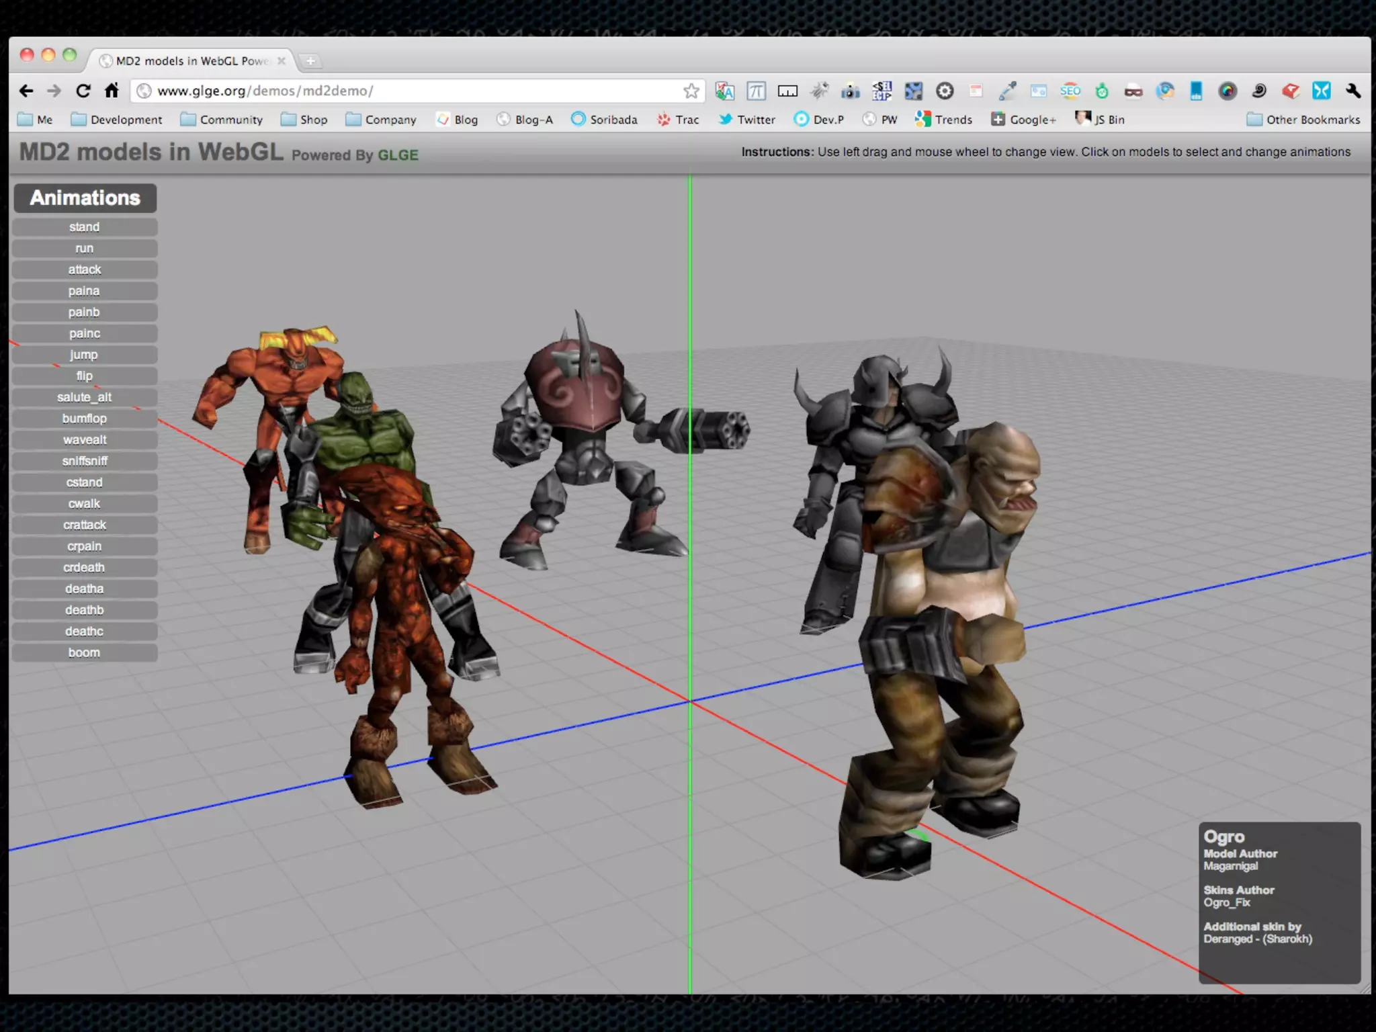Play the 'salute_alt' animation
Image resolution: width=1376 pixels, height=1032 pixels.
[85, 397]
